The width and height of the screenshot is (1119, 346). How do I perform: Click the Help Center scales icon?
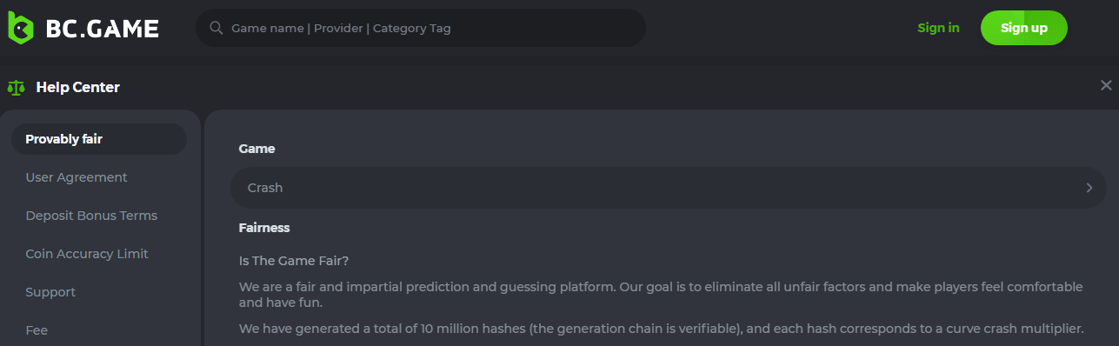pos(16,87)
